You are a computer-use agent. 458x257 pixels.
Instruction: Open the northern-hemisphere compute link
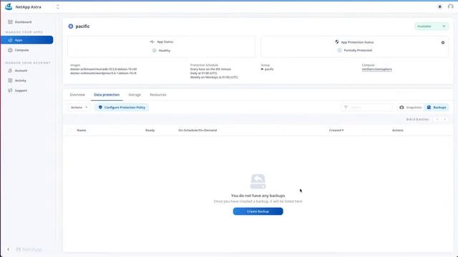pyautogui.click(x=377, y=69)
